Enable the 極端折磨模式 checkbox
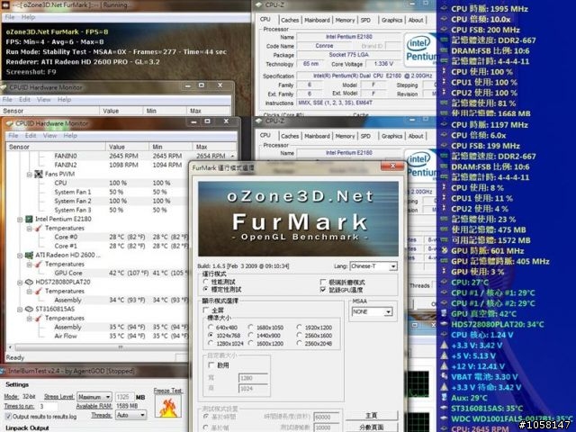Screen dimensions: 576x432 coord(323,282)
